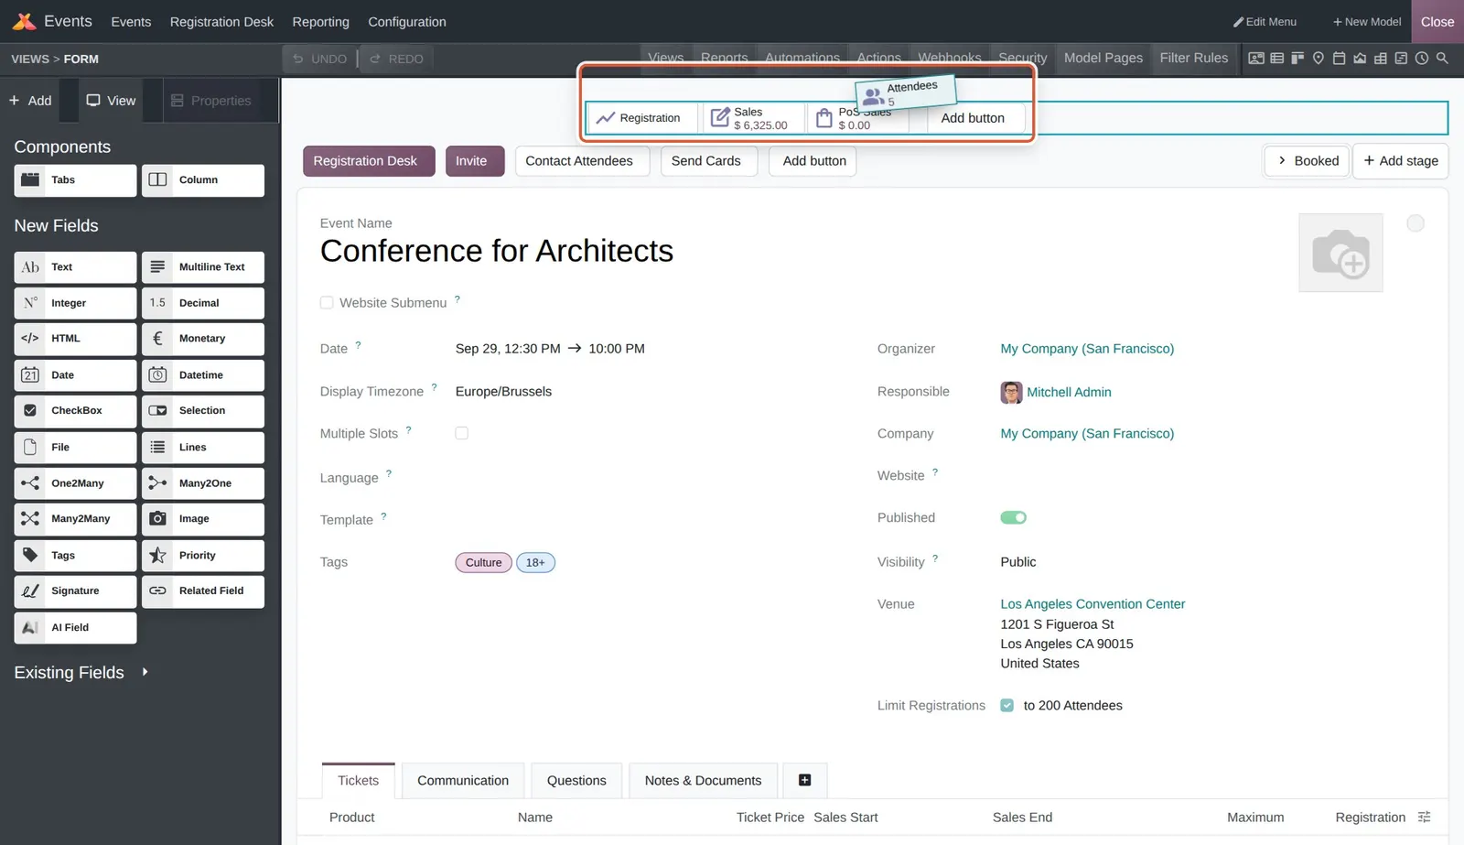Open the Reporting menu

click(320, 22)
